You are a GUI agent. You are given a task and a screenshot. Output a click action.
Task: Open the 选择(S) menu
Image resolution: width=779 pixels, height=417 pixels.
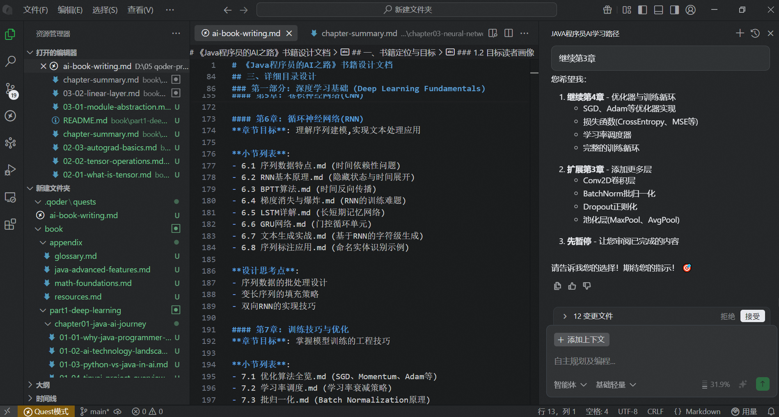coord(105,10)
